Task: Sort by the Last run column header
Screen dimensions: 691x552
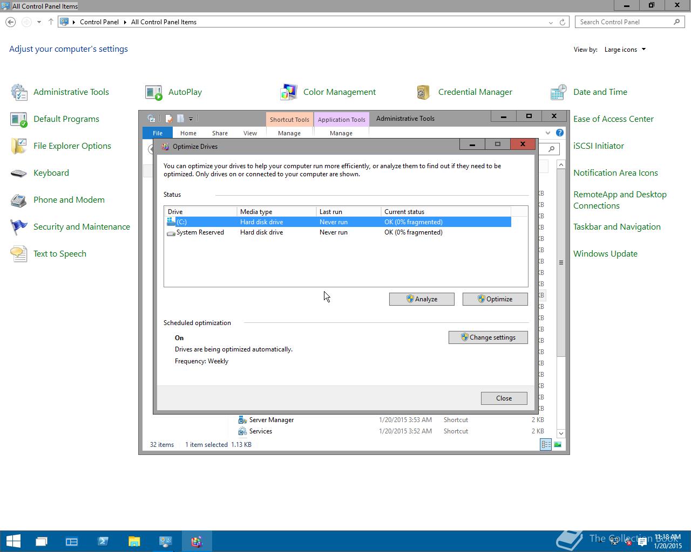Action: (x=348, y=212)
